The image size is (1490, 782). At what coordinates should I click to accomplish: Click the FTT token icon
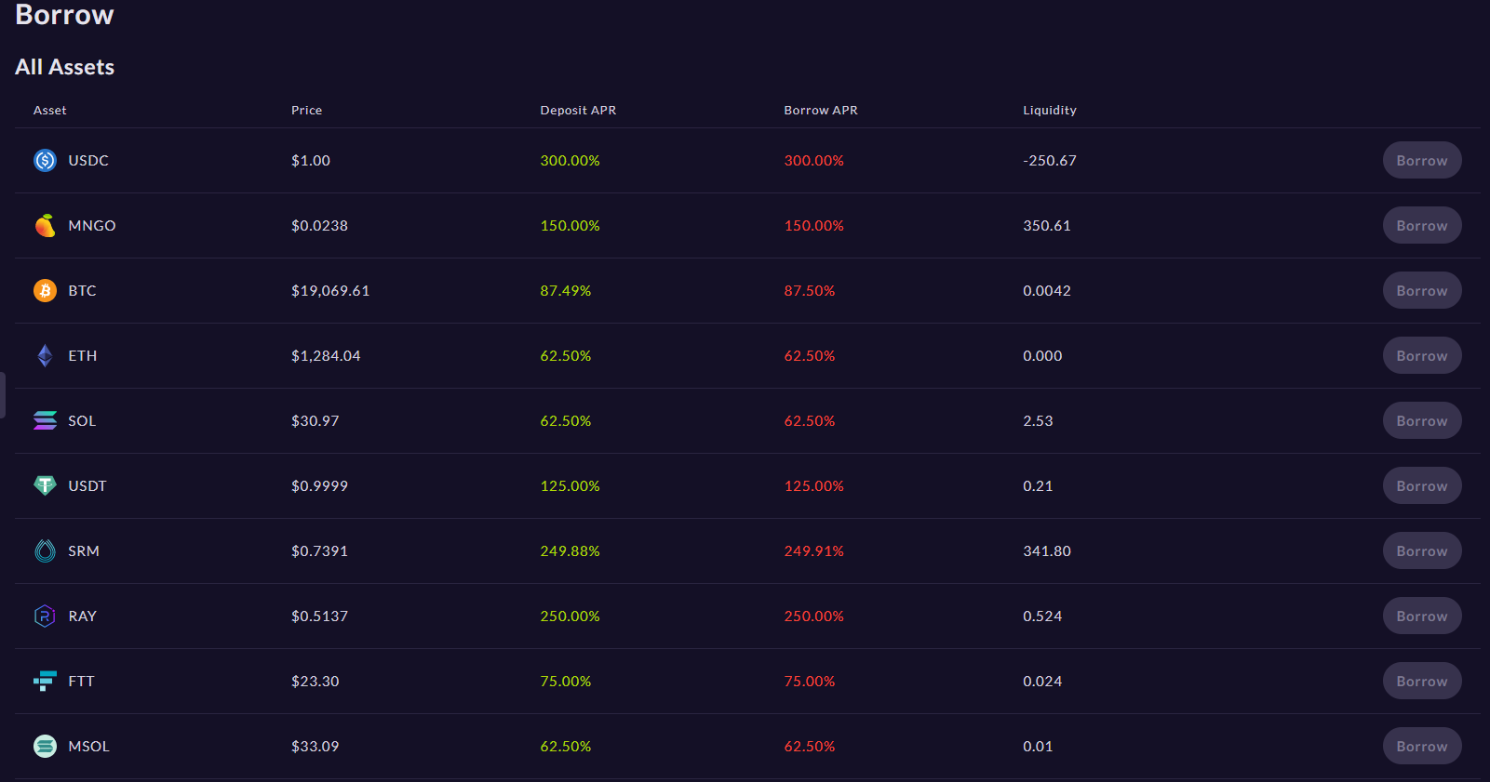pos(45,682)
